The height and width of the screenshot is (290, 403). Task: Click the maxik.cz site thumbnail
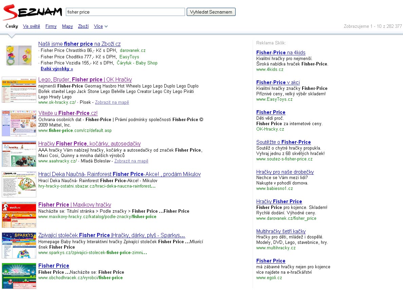(x=19, y=215)
